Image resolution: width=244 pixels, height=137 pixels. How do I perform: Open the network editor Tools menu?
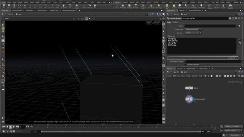pyautogui.click(x=188, y=76)
